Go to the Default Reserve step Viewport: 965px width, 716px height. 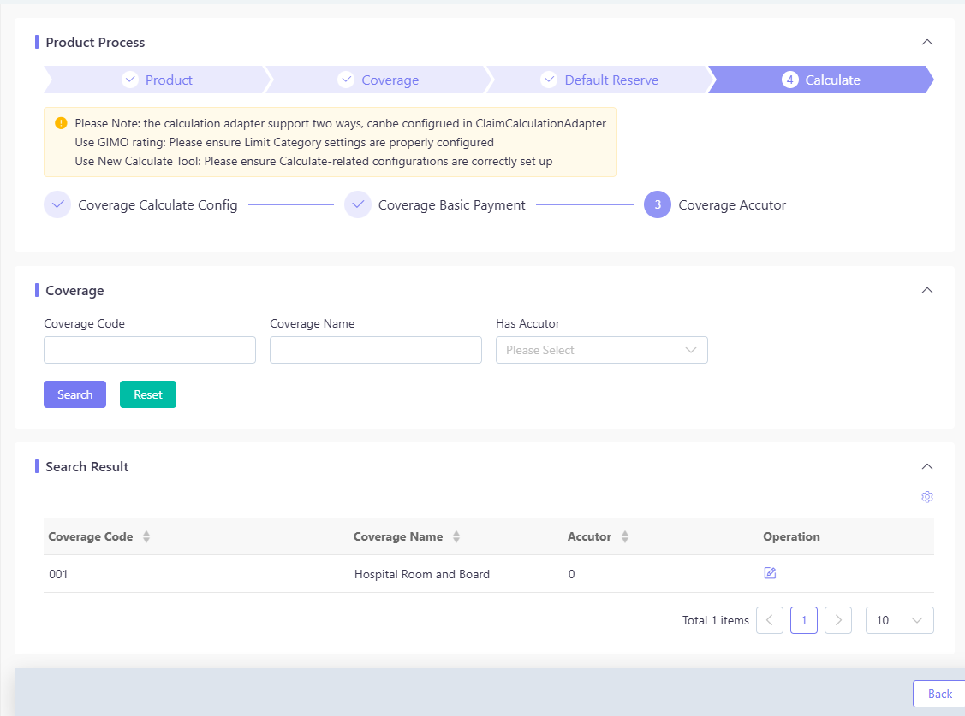point(600,80)
